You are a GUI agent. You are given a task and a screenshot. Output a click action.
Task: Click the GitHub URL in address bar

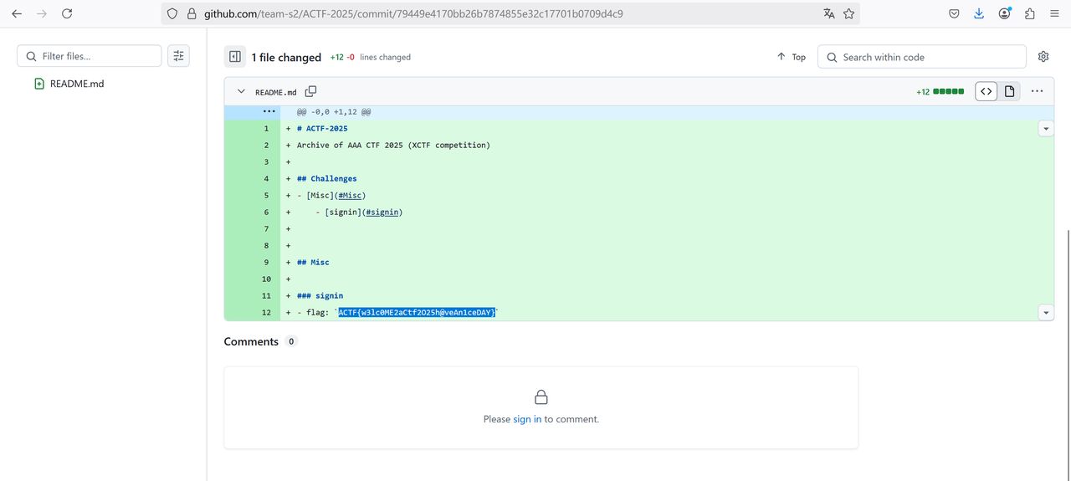click(x=413, y=13)
